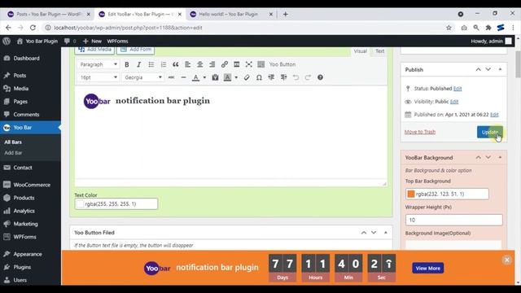Paste as plain text
The image size is (521, 293).
(215, 77)
